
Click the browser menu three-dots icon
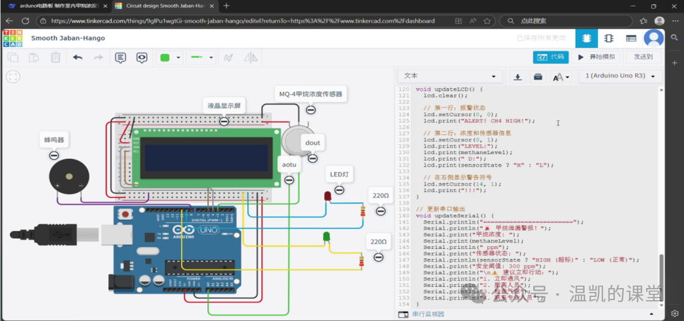(674, 21)
